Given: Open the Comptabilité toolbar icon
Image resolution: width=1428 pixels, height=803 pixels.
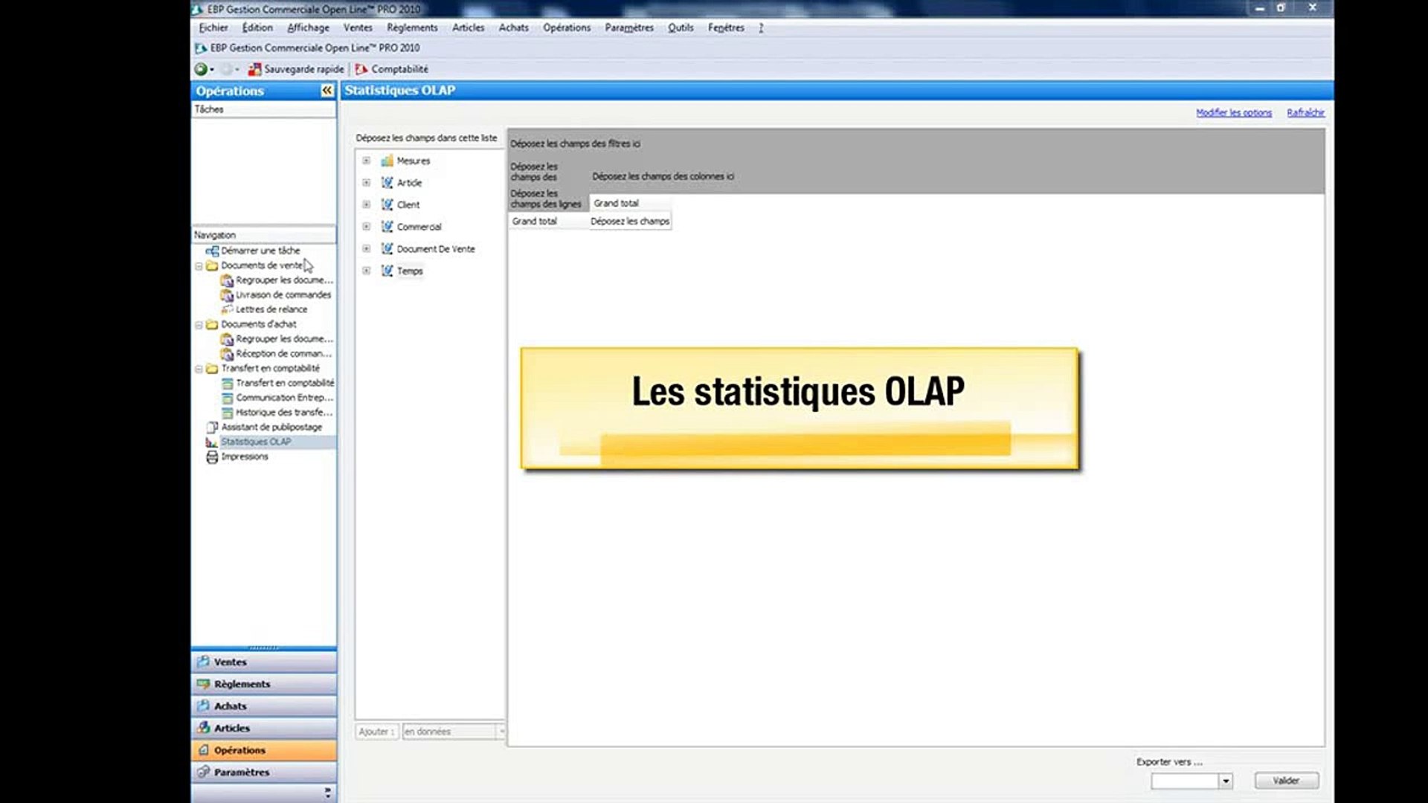Looking at the screenshot, I should 362,68.
